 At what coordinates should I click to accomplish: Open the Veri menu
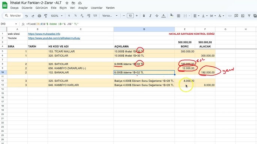point(72,8)
